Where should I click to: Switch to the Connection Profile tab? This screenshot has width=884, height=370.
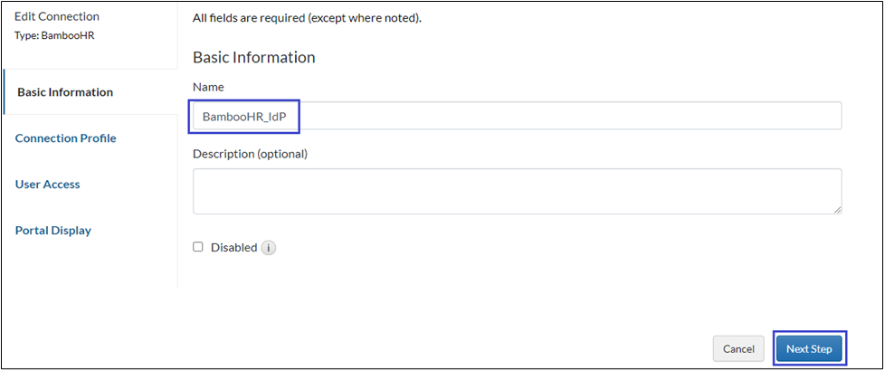coord(66,138)
